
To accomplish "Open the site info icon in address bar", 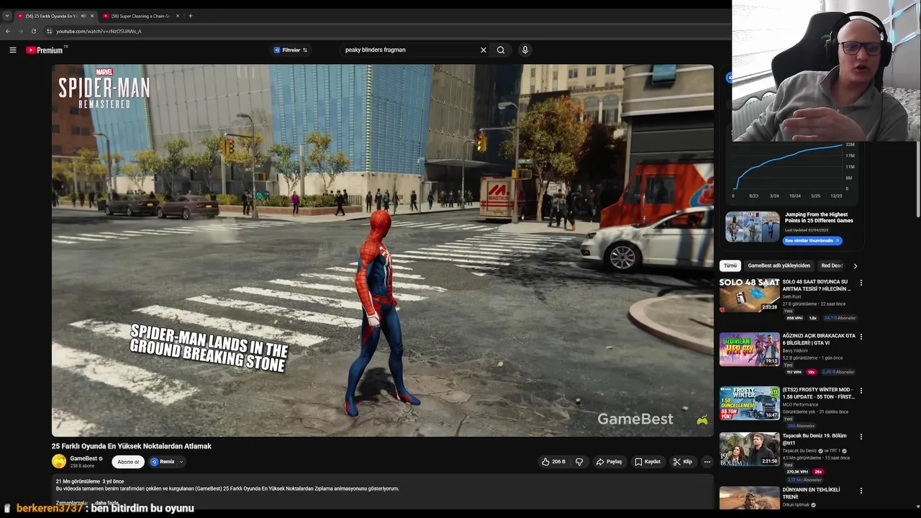I will click(49, 31).
